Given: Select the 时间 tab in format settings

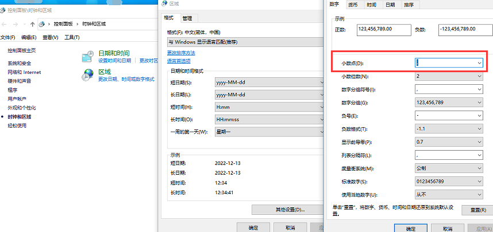Looking at the screenshot, I should 372,5.
